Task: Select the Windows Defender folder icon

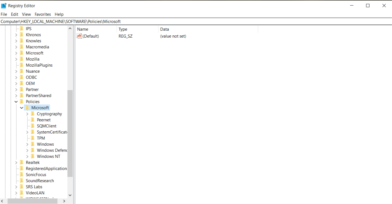Action: click(32, 150)
